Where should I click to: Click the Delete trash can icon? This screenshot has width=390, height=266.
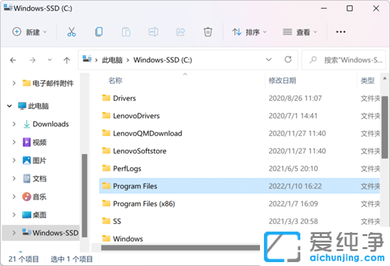208,32
